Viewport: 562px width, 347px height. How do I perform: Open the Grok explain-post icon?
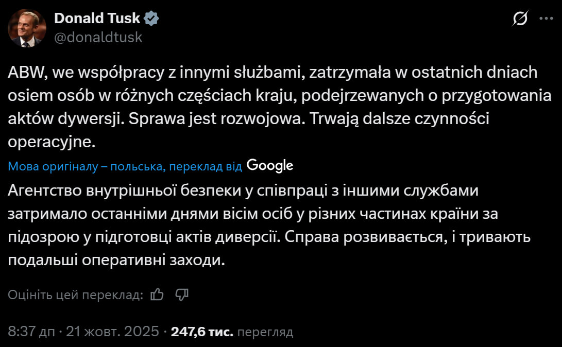pyautogui.click(x=521, y=19)
